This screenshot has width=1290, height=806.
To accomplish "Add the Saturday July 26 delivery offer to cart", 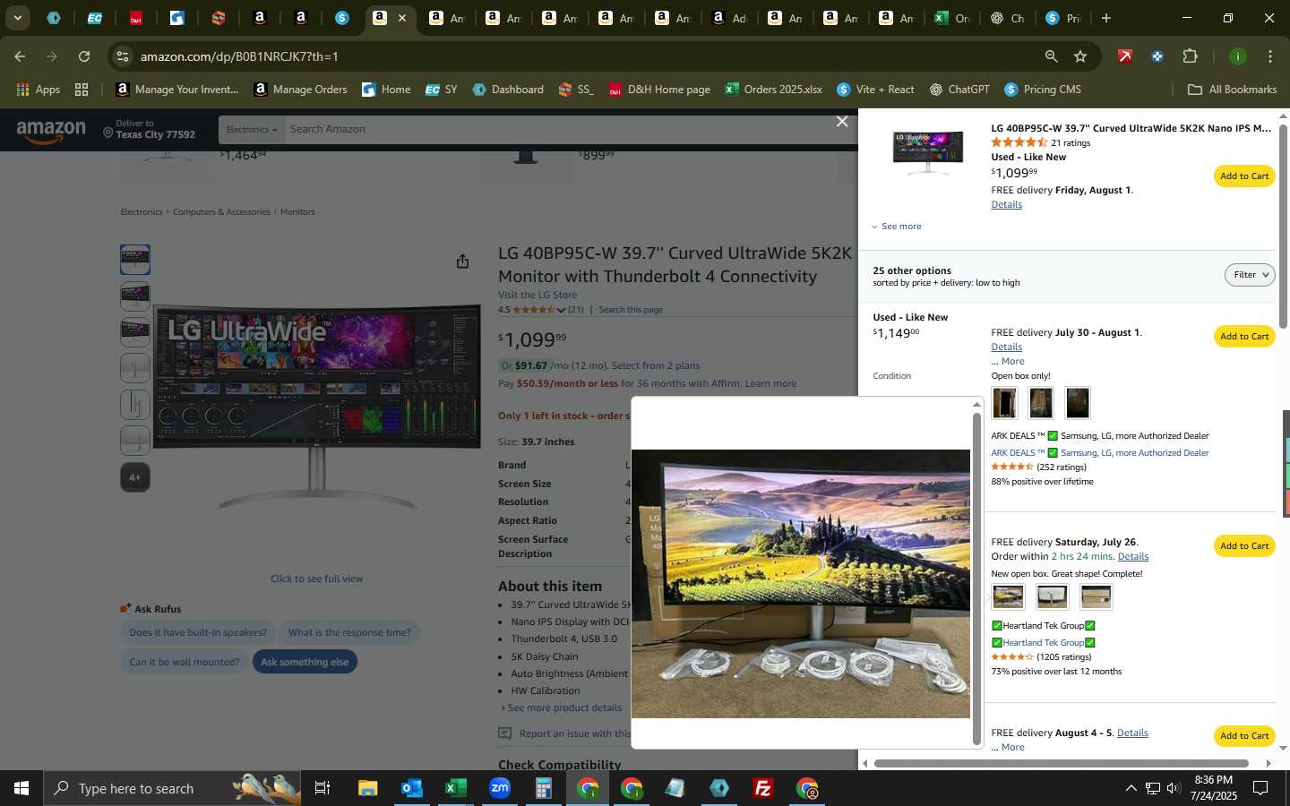I will tap(1244, 546).
